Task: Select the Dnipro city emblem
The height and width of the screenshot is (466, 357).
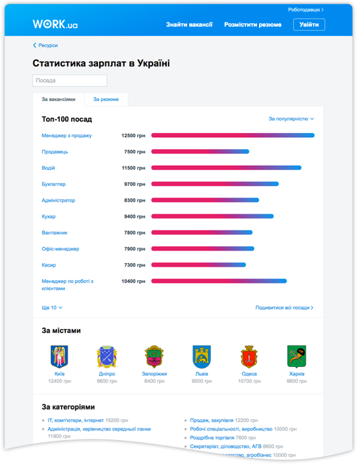Action: pos(107,357)
